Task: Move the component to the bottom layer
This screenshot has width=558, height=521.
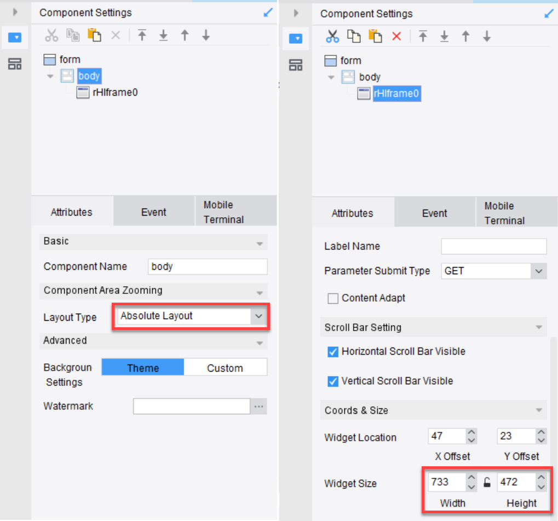Action: point(445,36)
